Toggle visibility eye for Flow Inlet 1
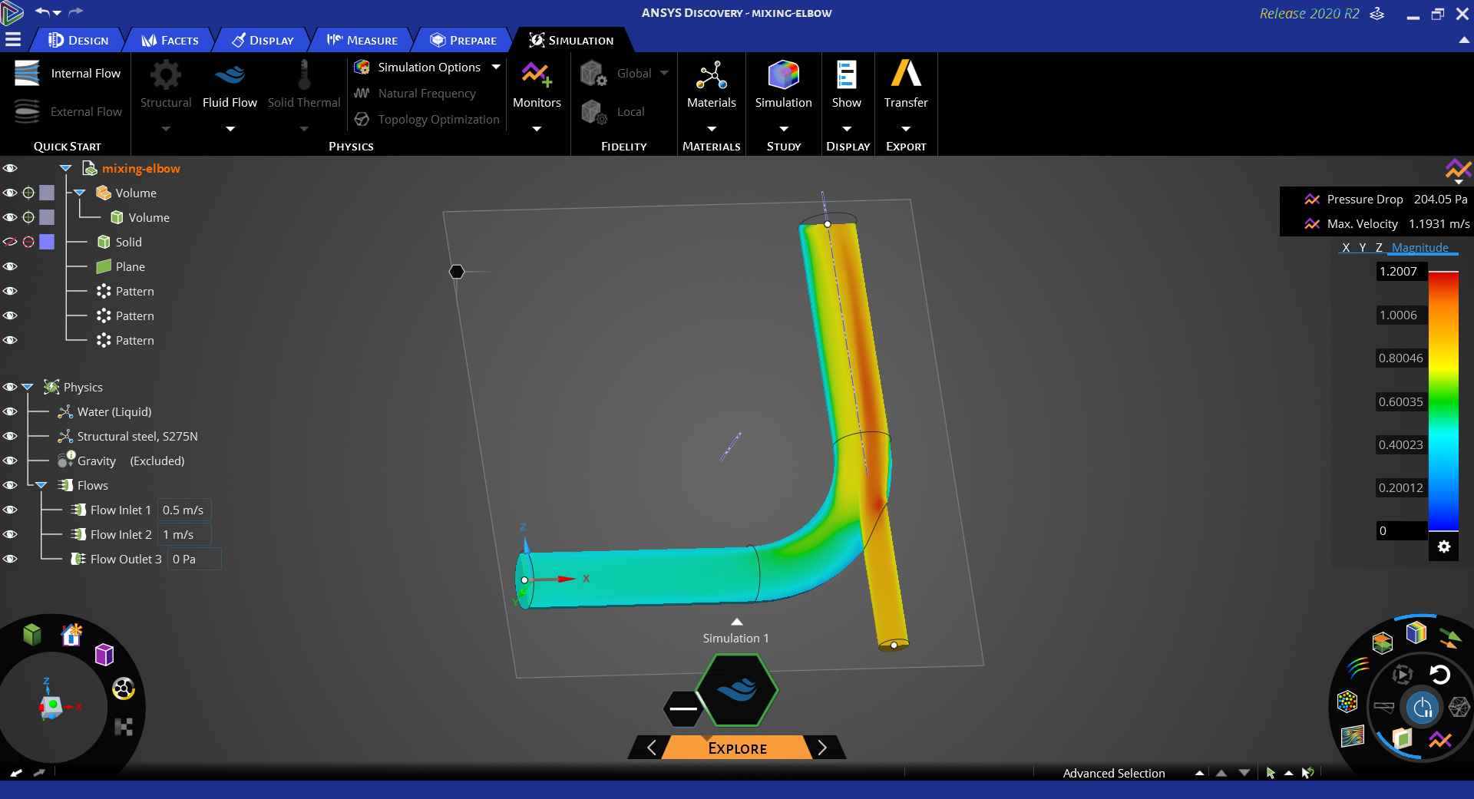 tap(10, 510)
